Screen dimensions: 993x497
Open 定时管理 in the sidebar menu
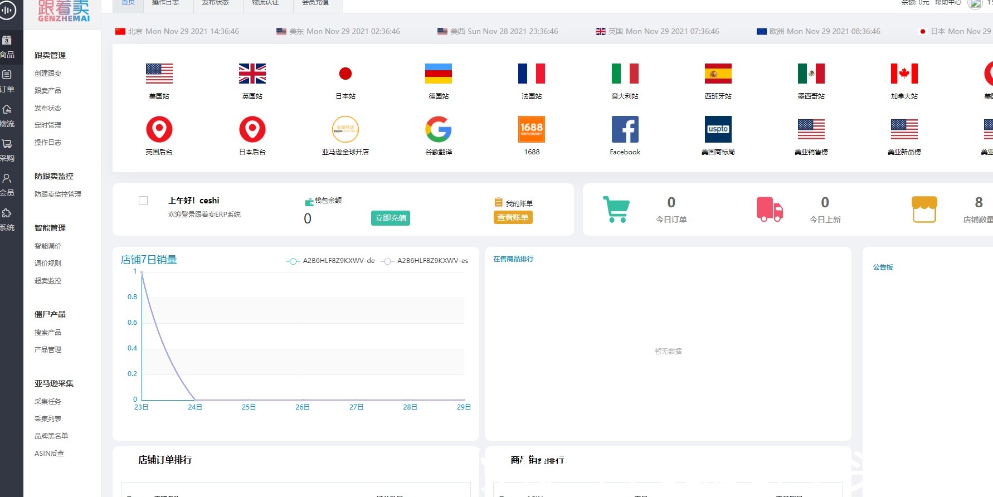48,125
